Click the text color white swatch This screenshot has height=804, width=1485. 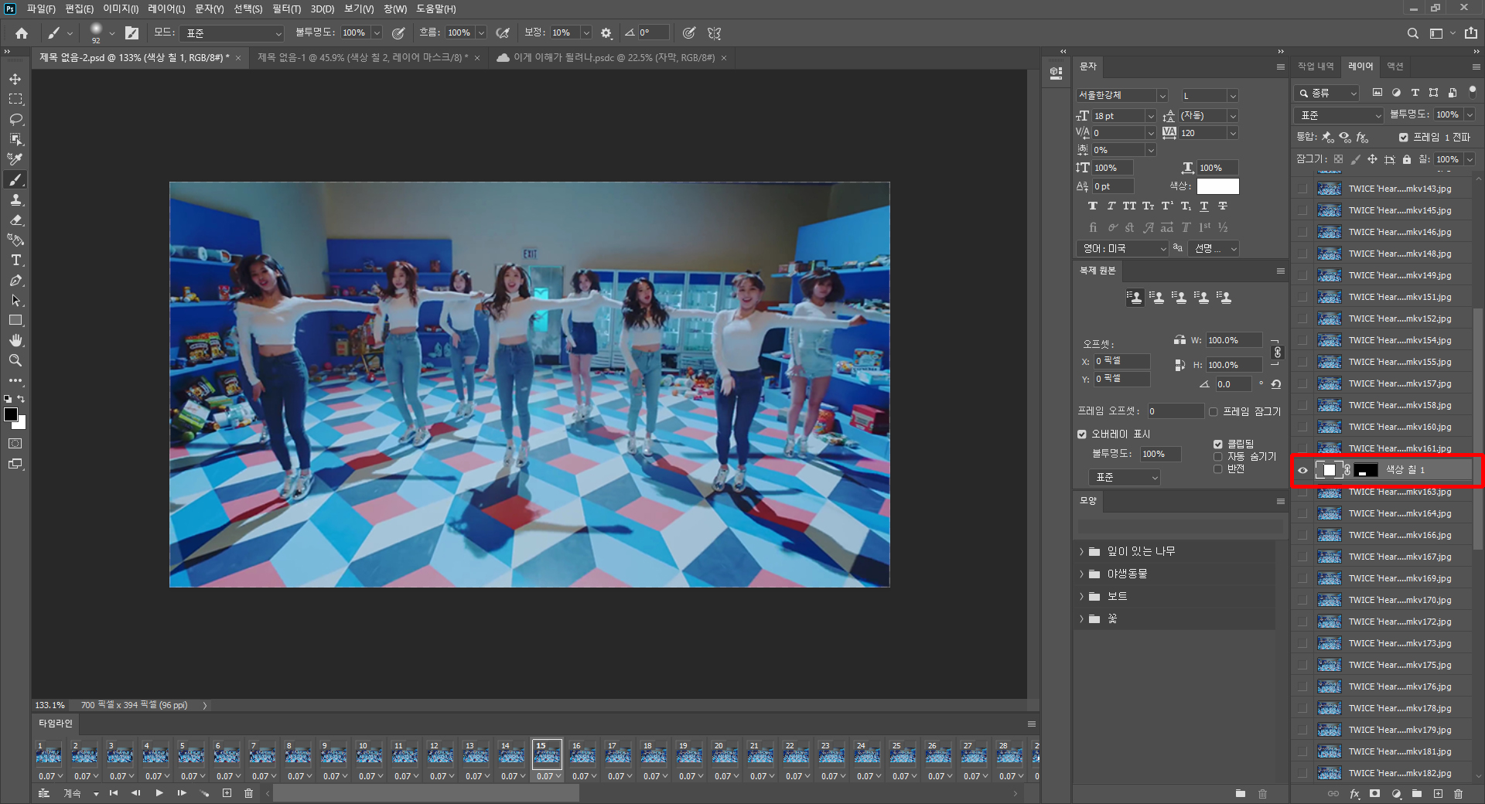[x=1217, y=186]
